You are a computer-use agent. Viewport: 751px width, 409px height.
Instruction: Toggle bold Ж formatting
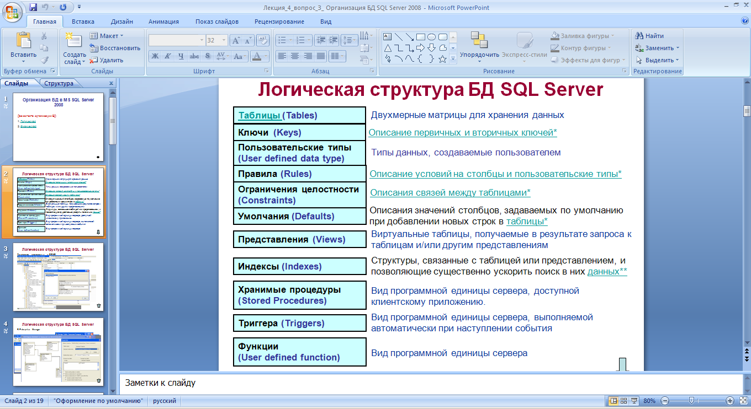[x=155, y=56]
